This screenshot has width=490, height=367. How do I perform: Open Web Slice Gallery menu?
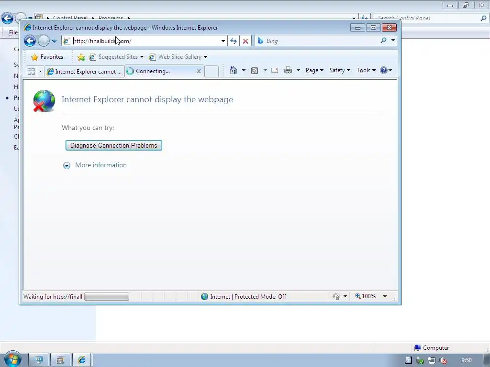coord(178,57)
